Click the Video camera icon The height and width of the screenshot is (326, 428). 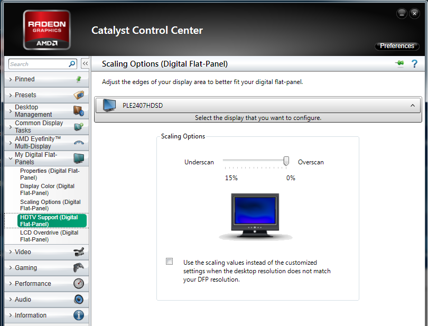click(79, 252)
